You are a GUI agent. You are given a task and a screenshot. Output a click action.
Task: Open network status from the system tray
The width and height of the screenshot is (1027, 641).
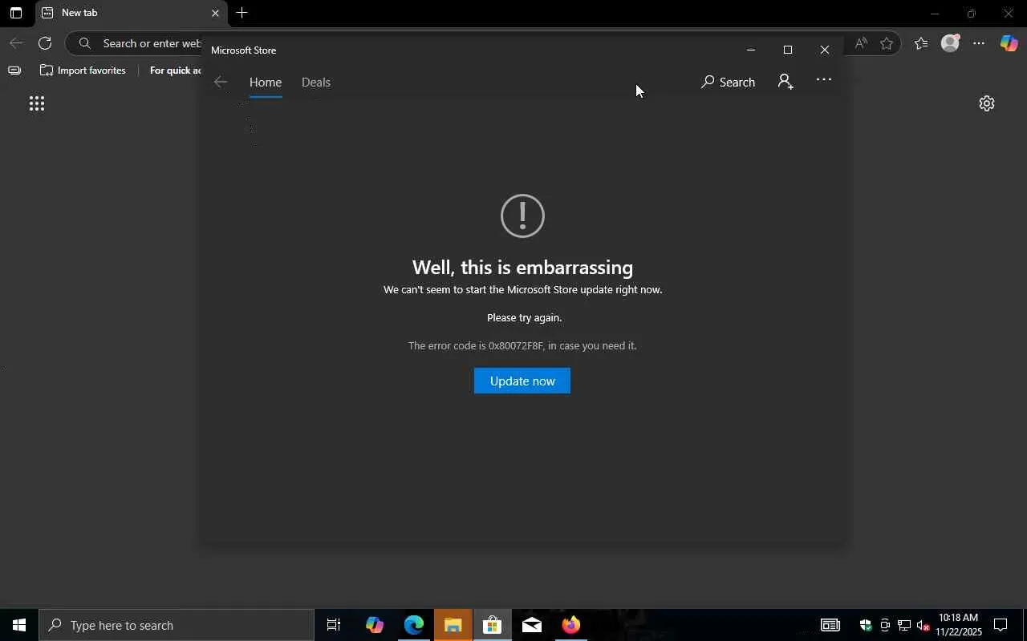coord(904,625)
